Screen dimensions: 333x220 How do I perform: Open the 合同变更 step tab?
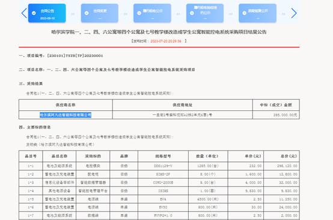pos(100,13)
